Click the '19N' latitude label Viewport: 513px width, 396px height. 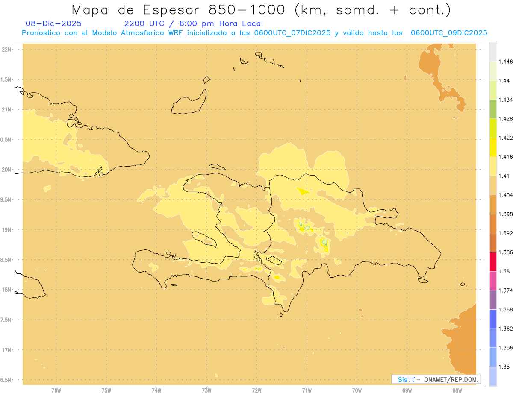coord(7,230)
